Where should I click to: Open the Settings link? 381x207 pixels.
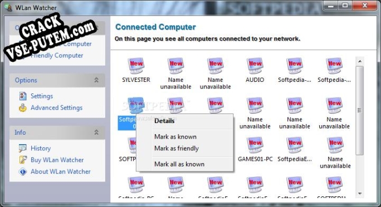[42, 96]
